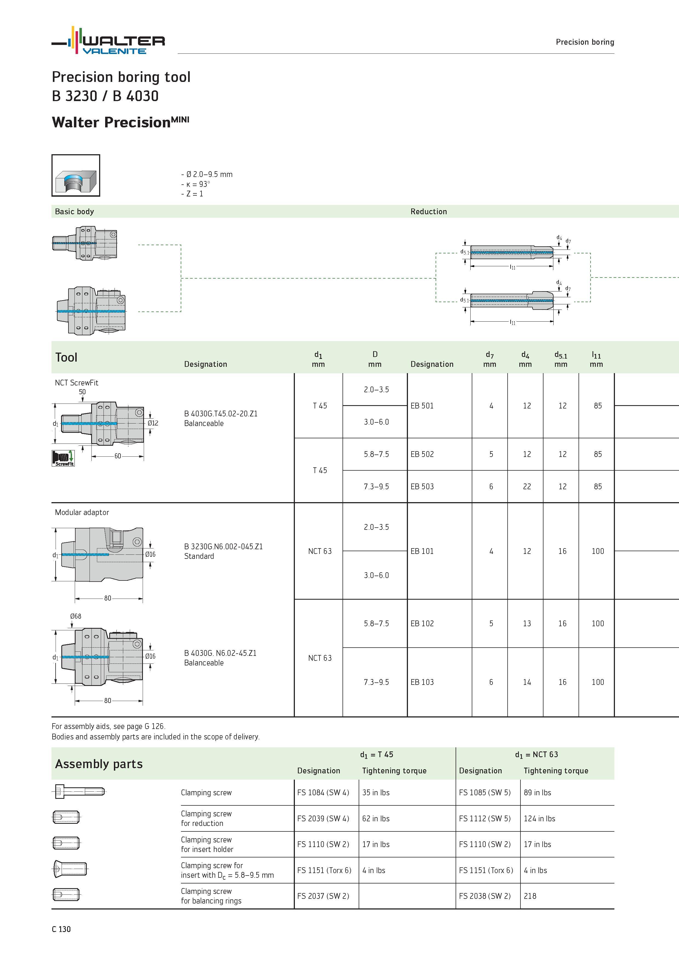679x961 pixels.
Task: Click reduction designation EB 102
Action: (422, 623)
